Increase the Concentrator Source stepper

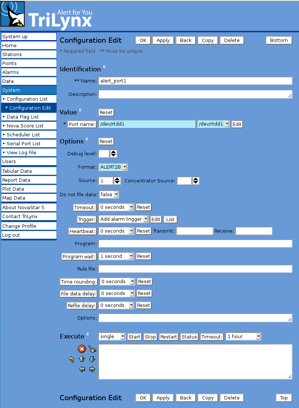coord(195,179)
